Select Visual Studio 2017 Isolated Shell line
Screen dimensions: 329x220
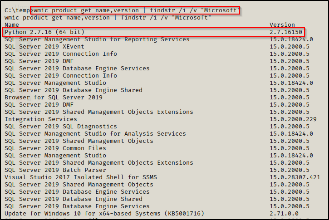click(81, 177)
